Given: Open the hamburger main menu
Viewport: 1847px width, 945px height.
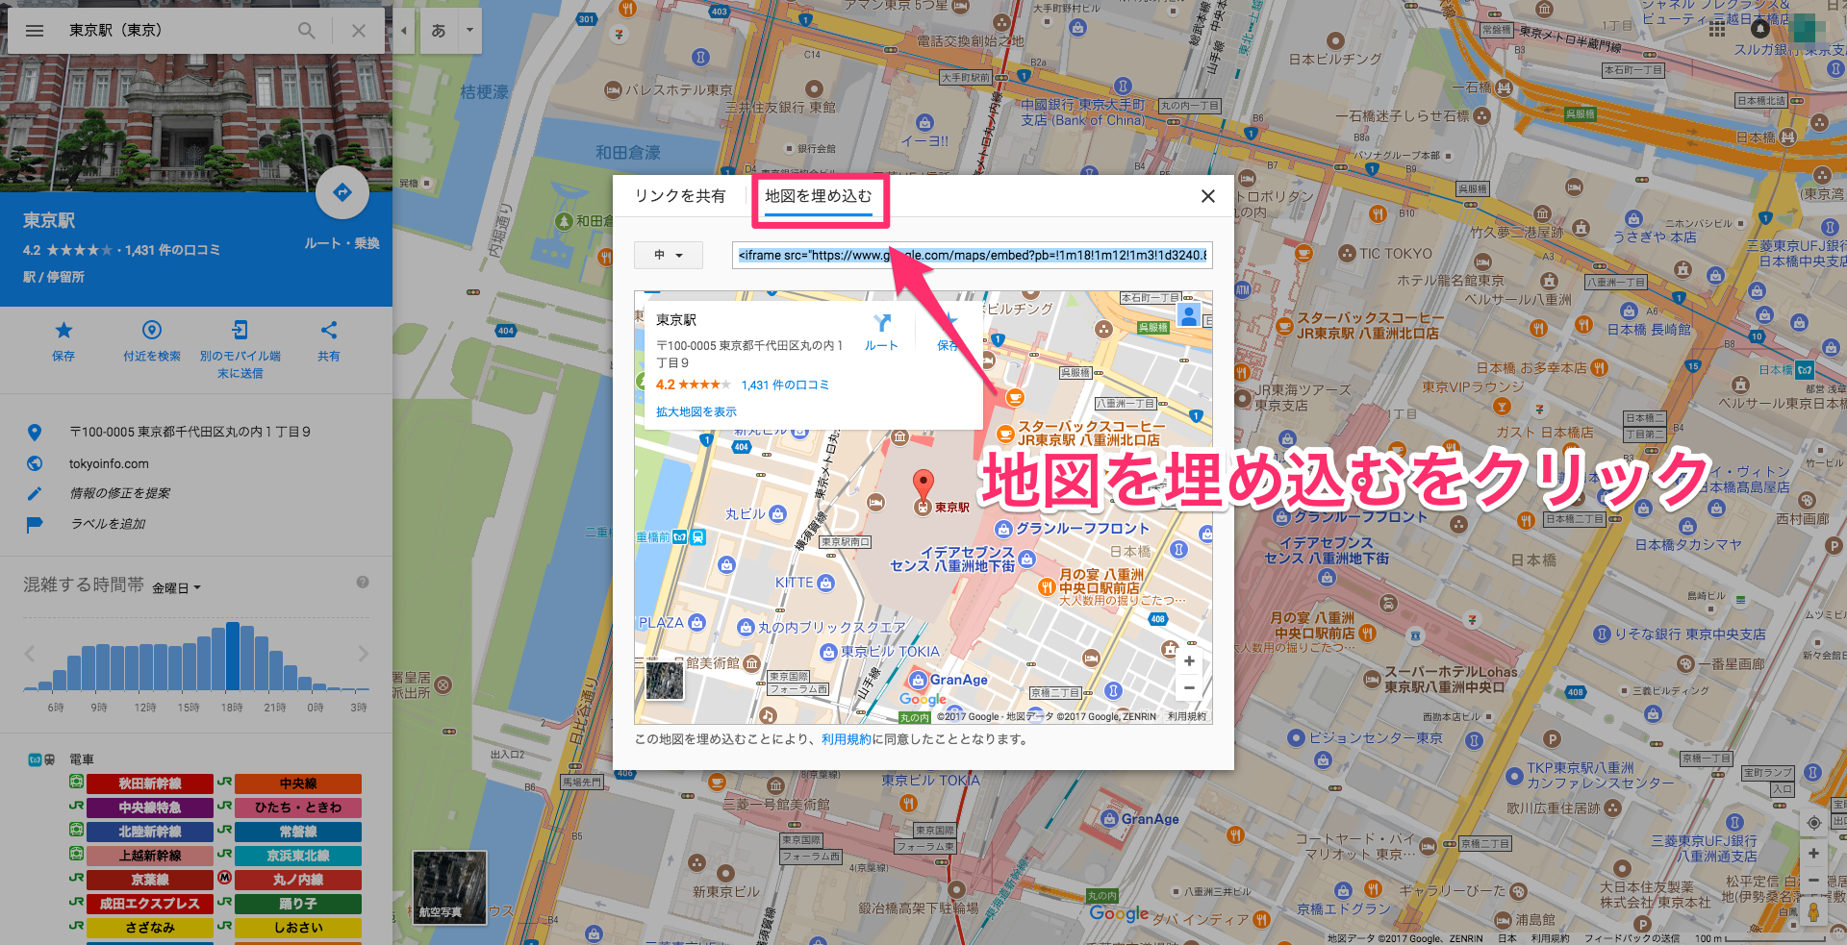Looking at the screenshot, I should pyautogui.click(x=35, y=31).
